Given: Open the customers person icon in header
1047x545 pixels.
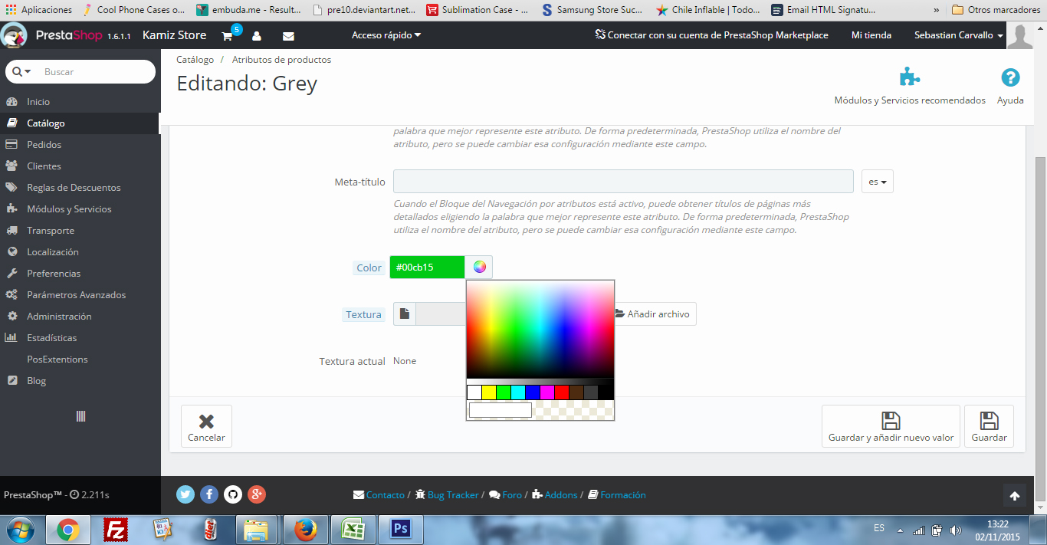Looking at the screenshot, I should point(257,36).
